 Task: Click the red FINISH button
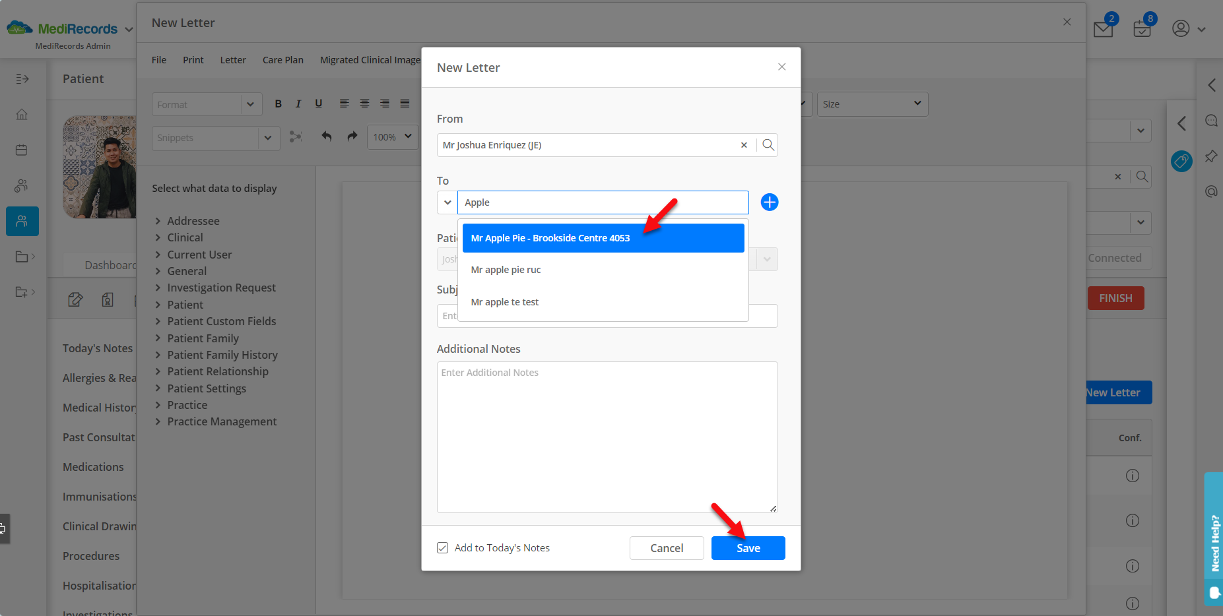click(x=1115, y=298)
